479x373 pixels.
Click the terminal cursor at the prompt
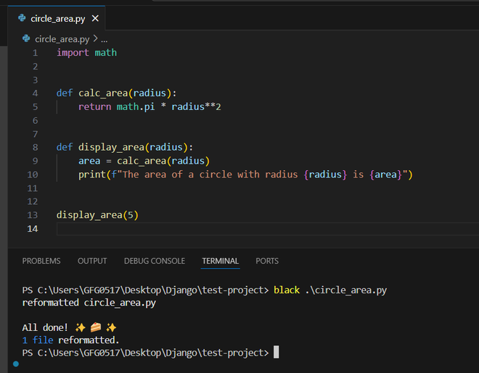point(277,352)
